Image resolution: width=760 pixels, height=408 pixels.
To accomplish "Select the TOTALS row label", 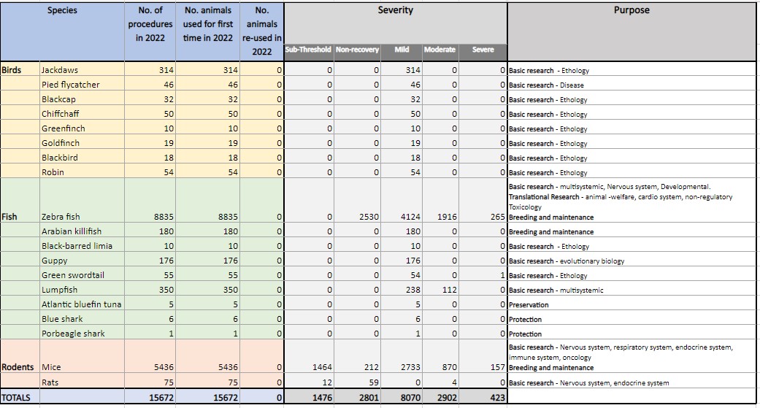I will [16, 397].
